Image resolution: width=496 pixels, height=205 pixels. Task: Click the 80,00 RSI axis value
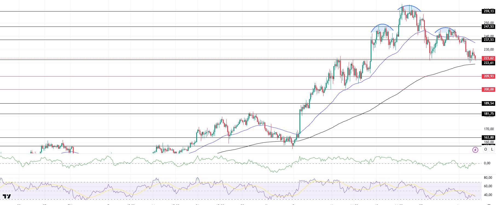click(x=488, y=177)
